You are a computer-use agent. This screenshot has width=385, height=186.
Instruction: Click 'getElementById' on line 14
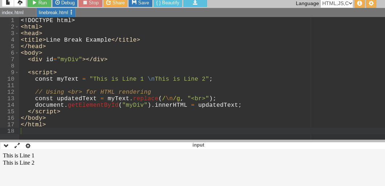[93, 105]
